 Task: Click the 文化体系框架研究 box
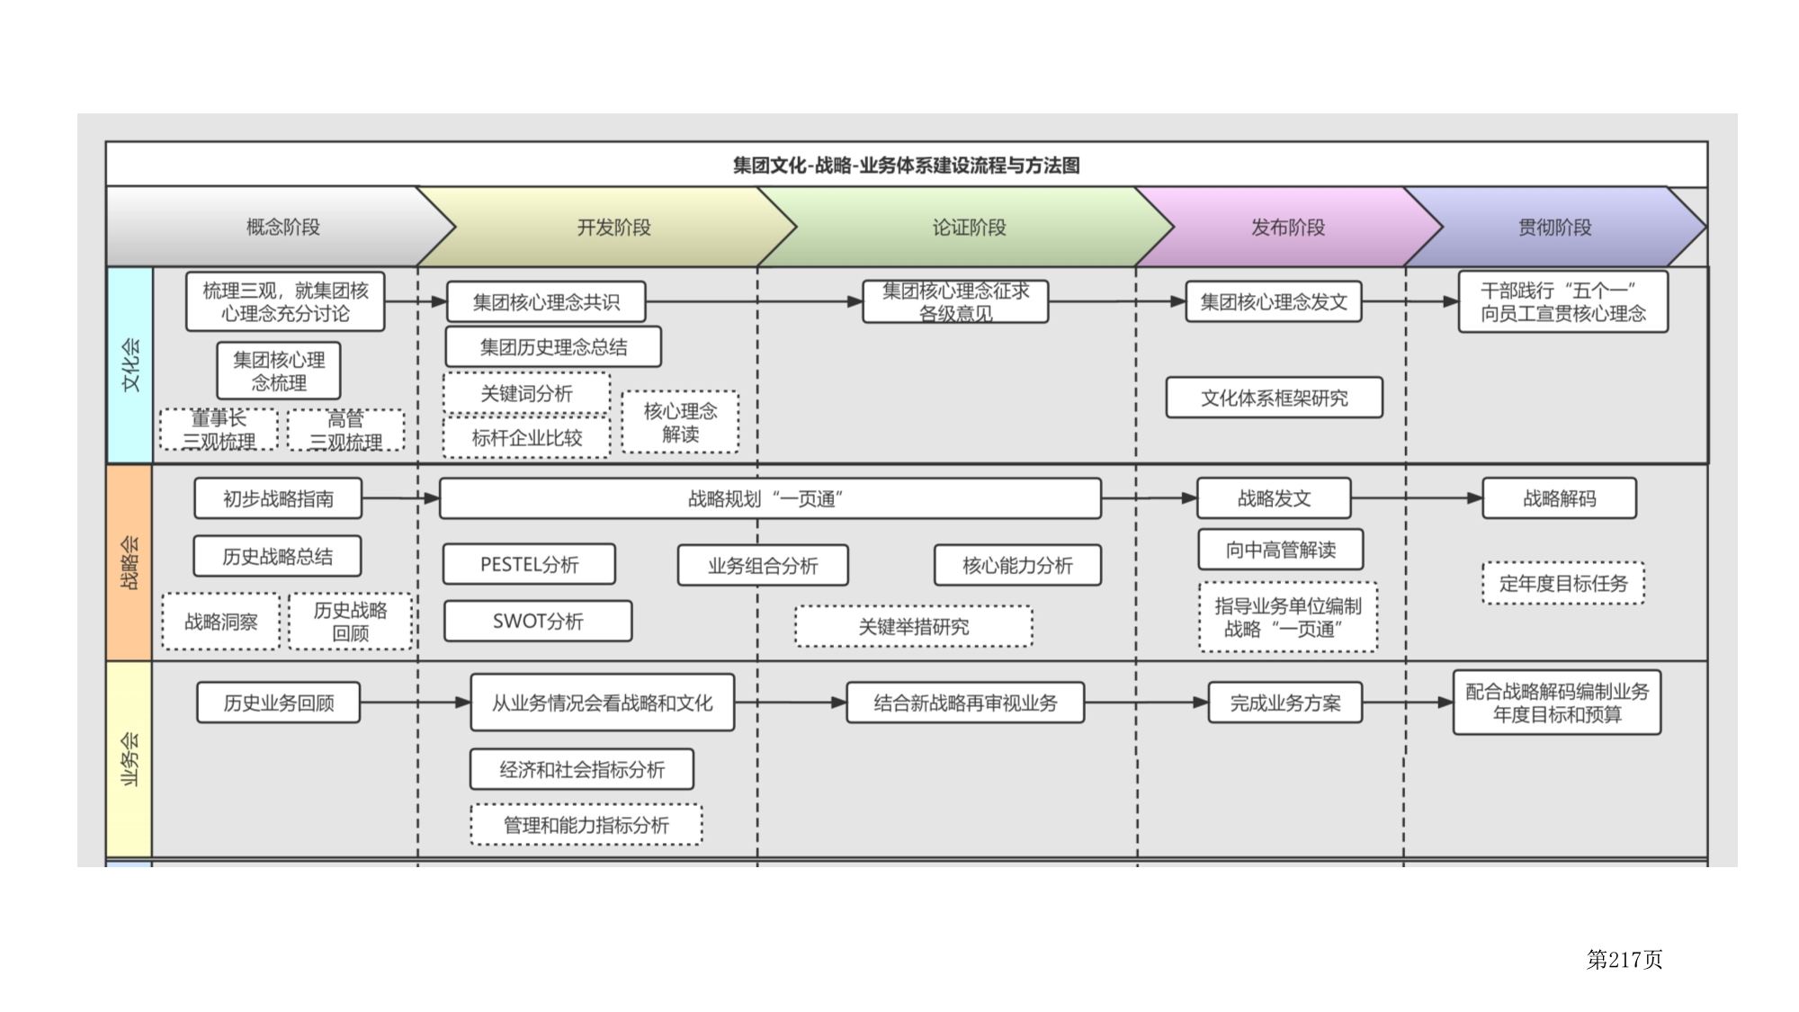coord(1274,398)
